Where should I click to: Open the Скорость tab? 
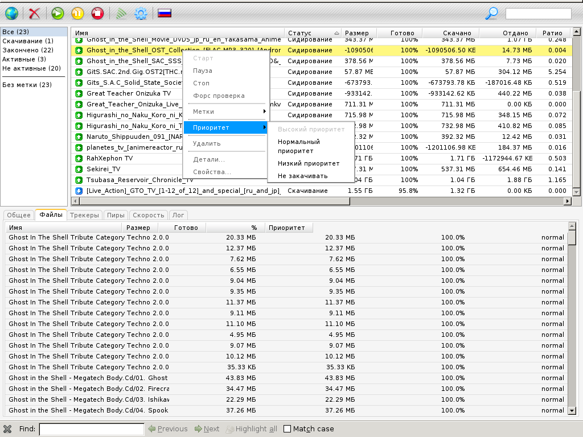149,215
